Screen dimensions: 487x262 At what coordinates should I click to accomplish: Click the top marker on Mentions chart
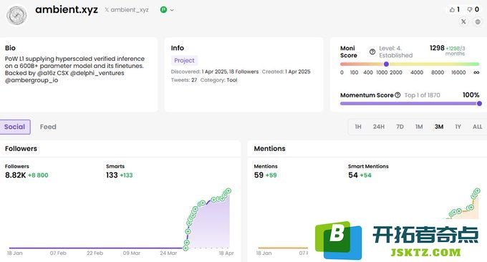(477, 191)
